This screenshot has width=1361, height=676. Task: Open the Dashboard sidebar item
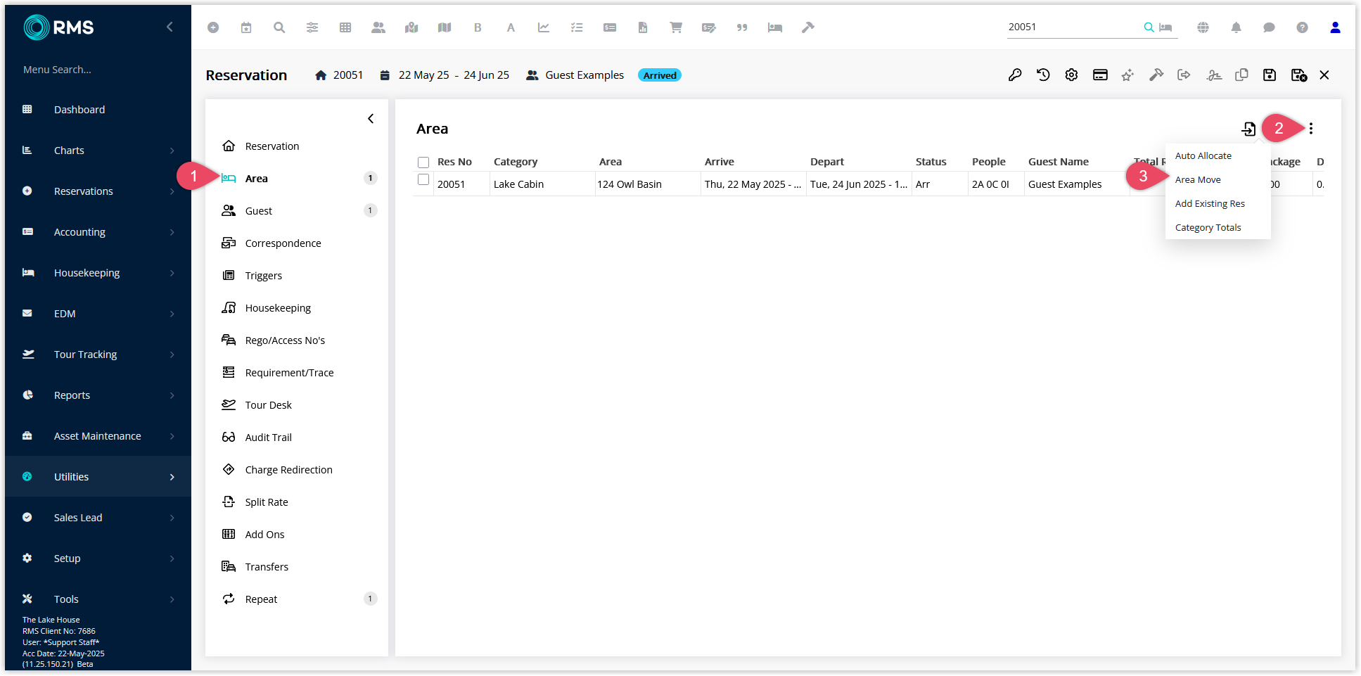(98, 110)
